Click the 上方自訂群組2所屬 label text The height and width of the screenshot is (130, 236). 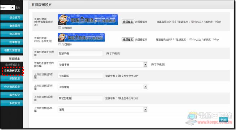point(43,109)
